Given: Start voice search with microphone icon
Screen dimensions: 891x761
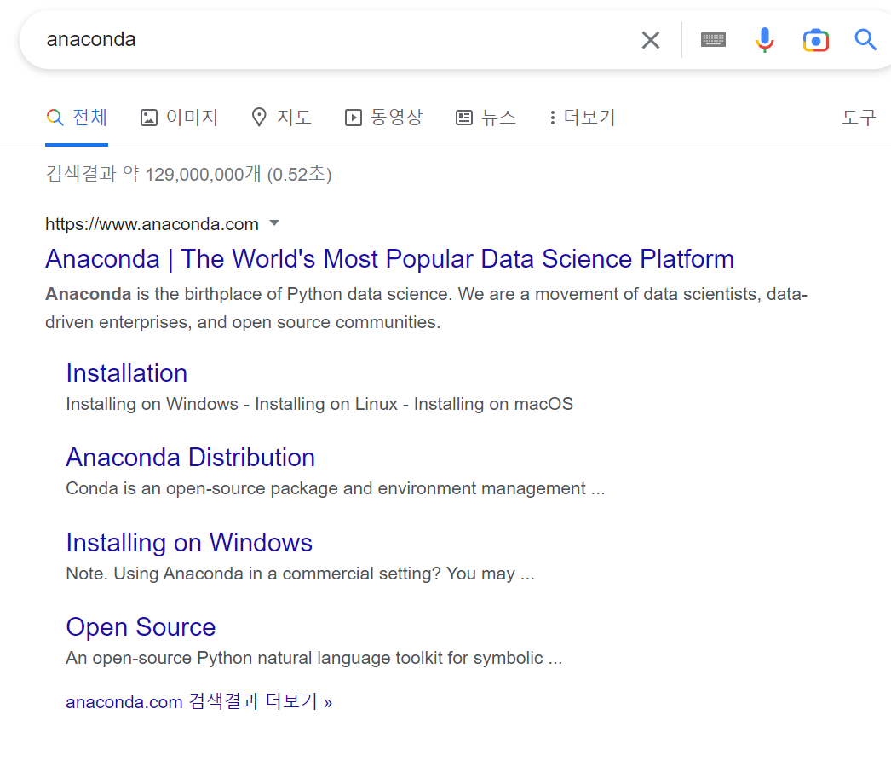Looking at the screenshot, I should tap(765, 40).
